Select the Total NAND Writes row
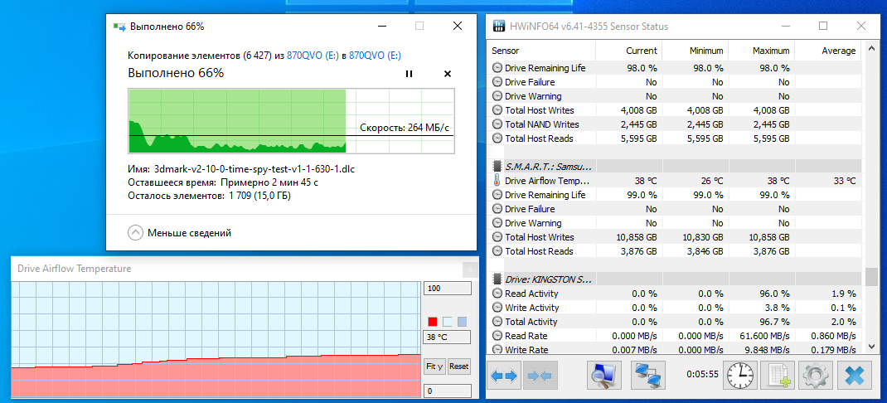887x403 pixels. click(674, 124)
